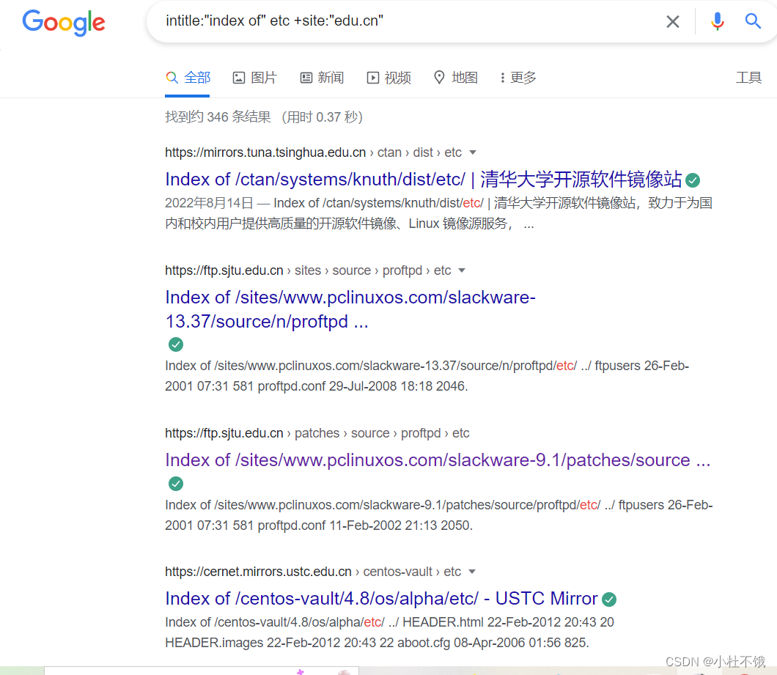Click the green check badge under the slackware-13.37 result
The height and width of the screenshot is (675, 777).
176,344
